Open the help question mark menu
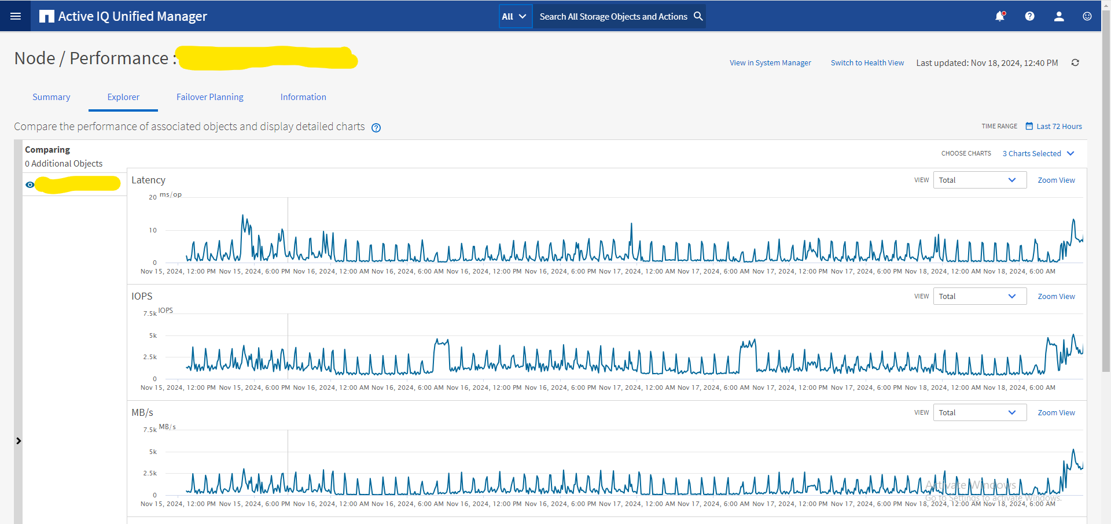This screenshot has width=1111, height=524. tap(1029, 16)
